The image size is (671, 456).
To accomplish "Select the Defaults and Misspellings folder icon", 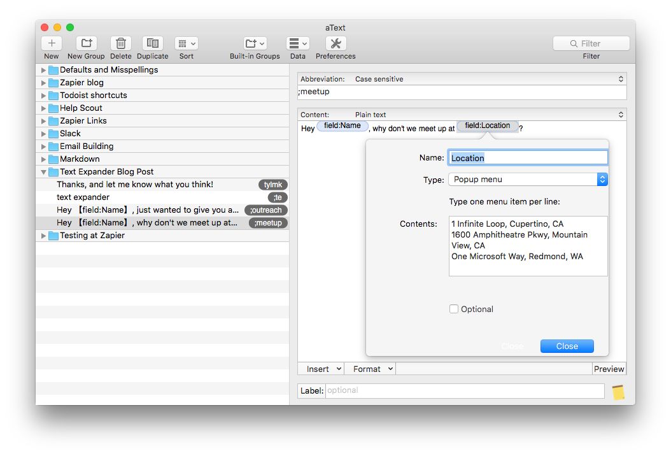I will (53, 70).
